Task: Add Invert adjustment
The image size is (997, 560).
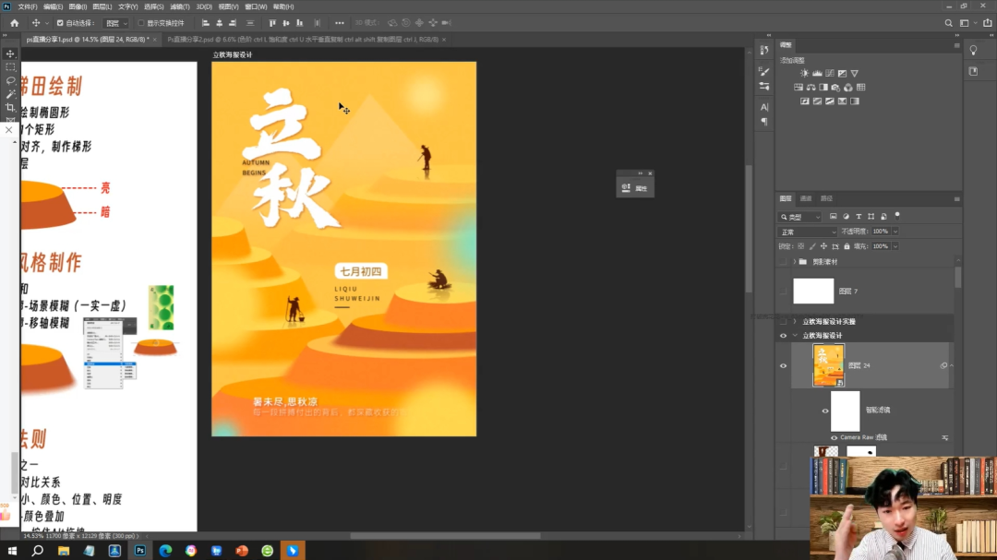Action: coord(804,101)
